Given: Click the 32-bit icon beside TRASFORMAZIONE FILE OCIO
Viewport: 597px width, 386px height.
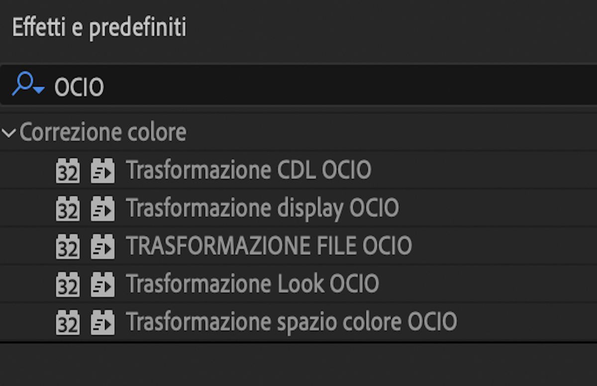Looking at the screenshot, I should click(68, 246).
